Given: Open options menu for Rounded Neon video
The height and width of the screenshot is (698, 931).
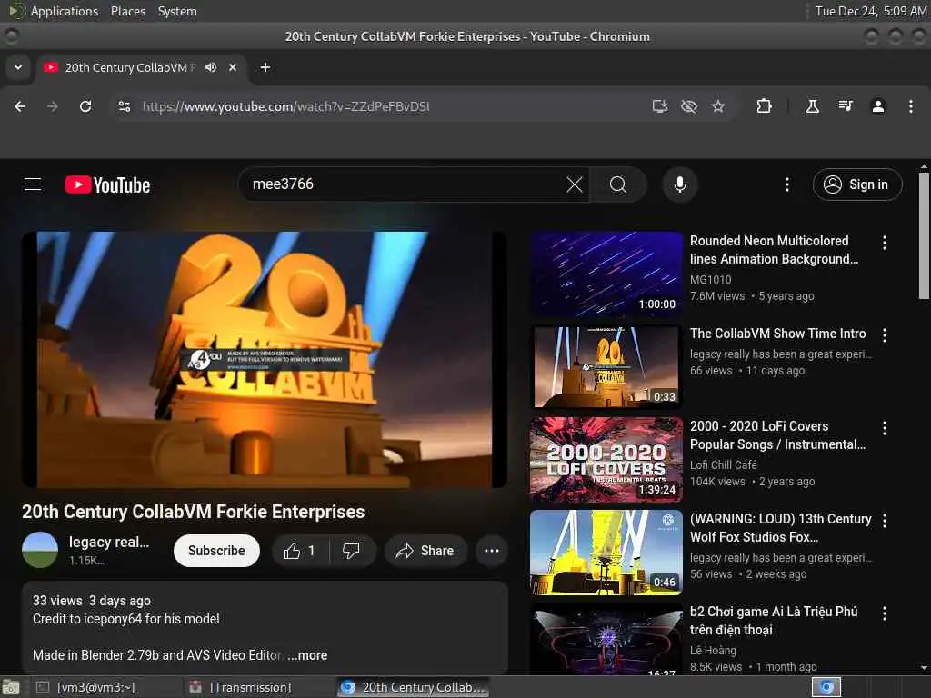Looking at the screenshot, I should (x=885, y=242).
